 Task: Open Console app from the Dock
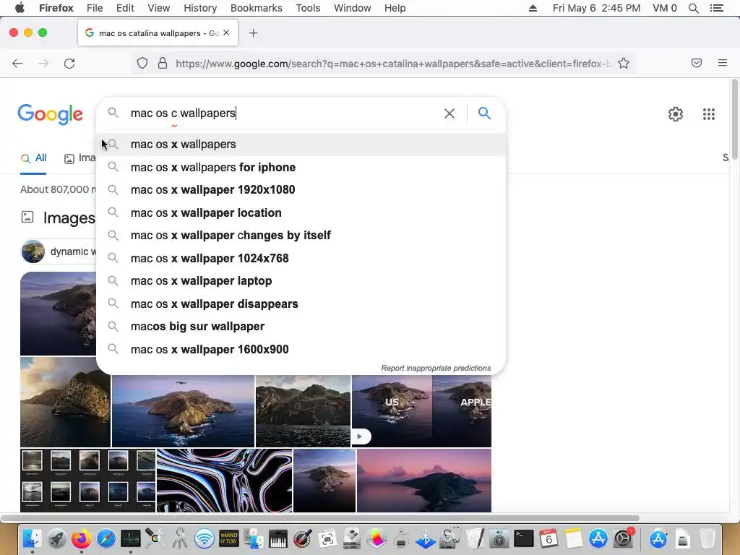click(x=229, y=538)
